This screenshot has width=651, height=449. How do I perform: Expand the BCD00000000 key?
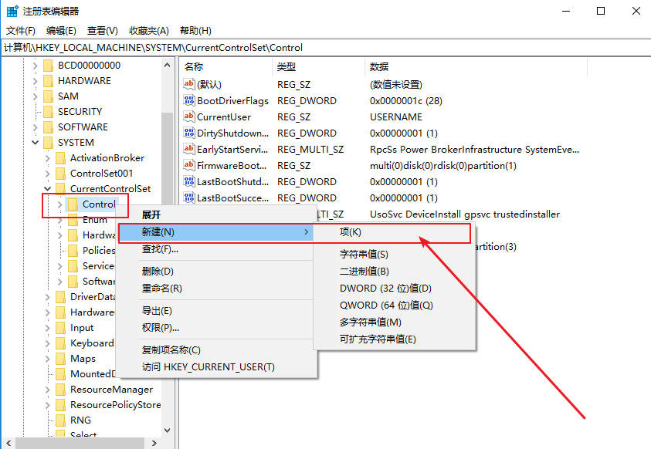[x=36, y=66]
